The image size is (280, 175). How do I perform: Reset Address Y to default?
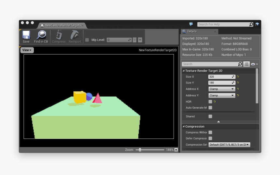point(238,95)
